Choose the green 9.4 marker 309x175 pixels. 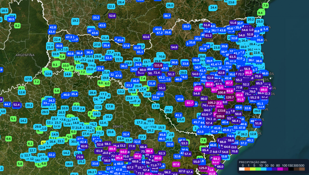(260, 13)
